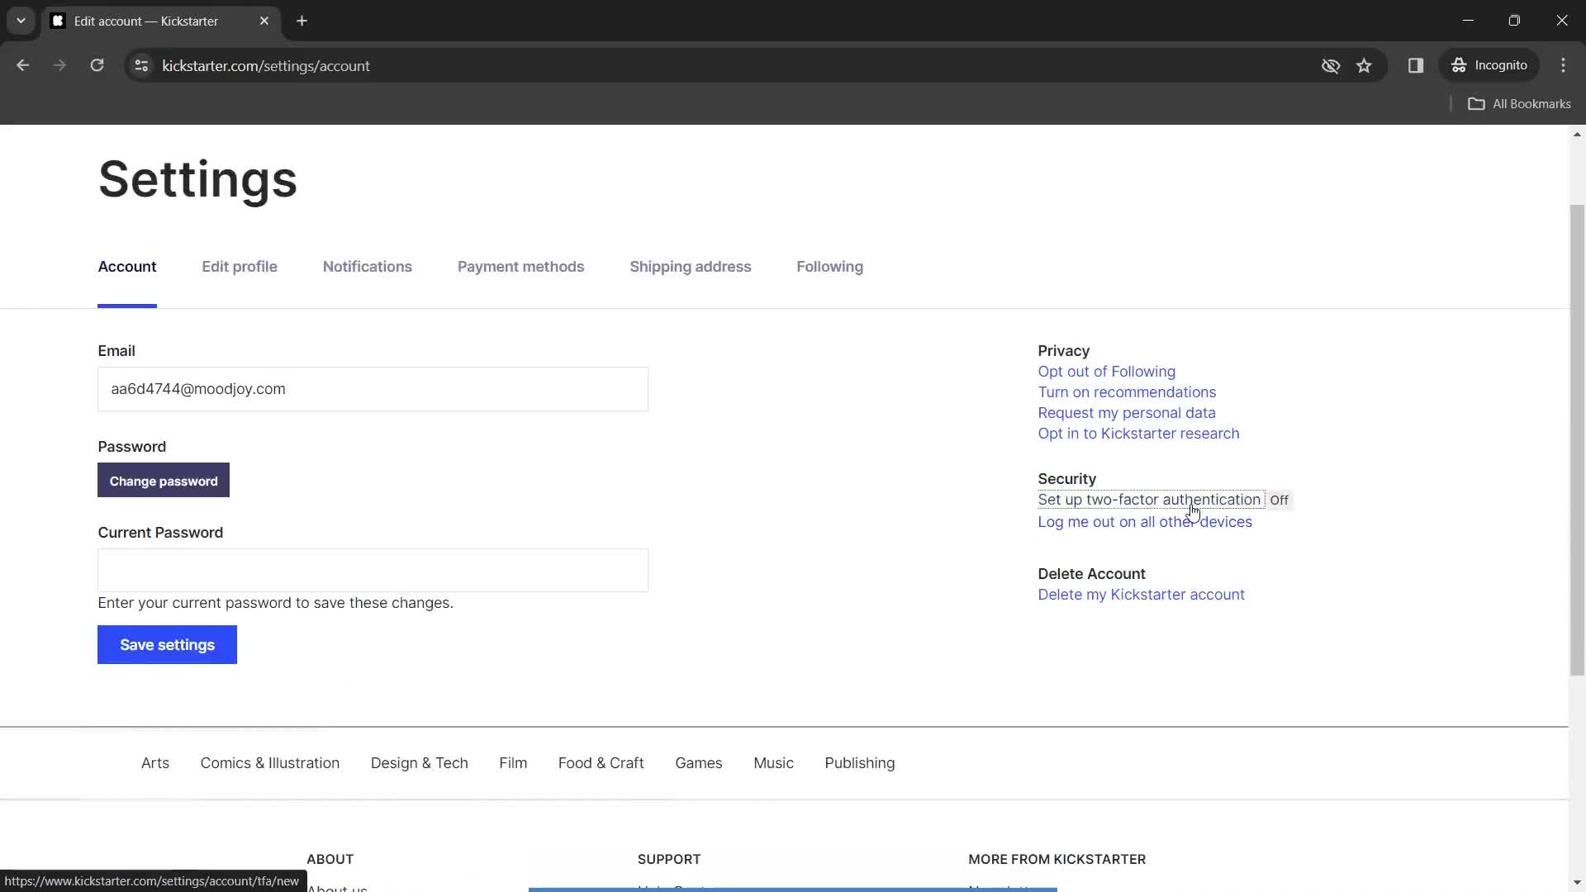
Task: Click the Change password button
Action: tap(164, 481)
